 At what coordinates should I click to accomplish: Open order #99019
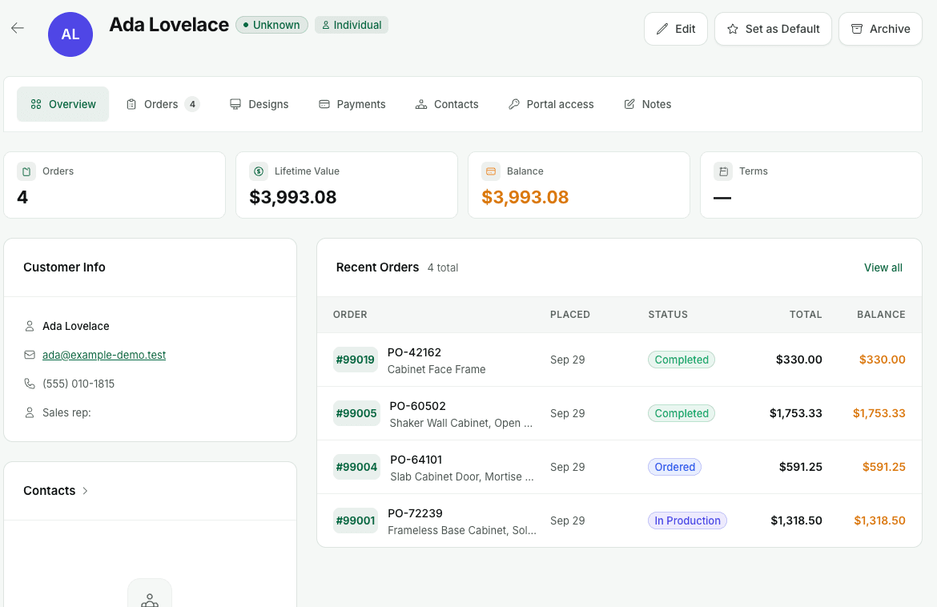[x=356, y=360]
